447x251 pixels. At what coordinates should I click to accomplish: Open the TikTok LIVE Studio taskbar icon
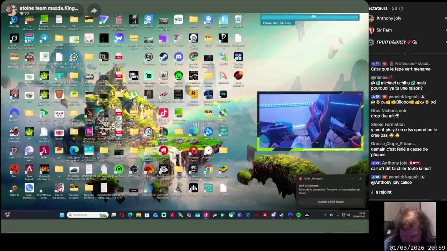point(206,215)
